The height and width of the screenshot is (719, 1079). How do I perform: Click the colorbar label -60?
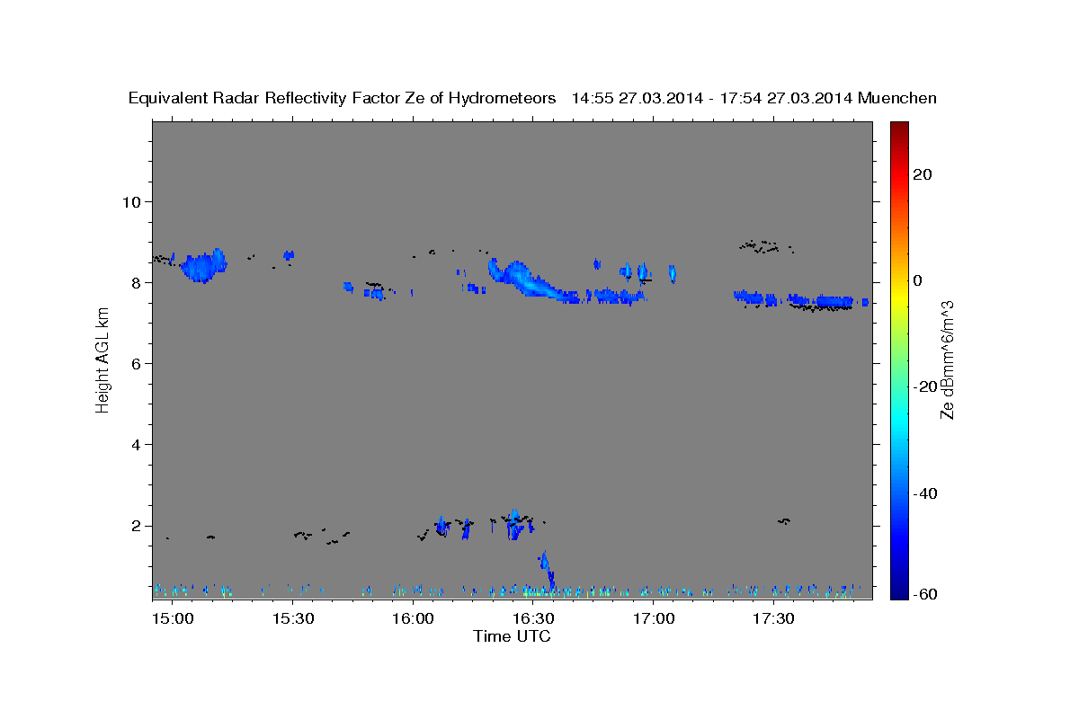925,595
